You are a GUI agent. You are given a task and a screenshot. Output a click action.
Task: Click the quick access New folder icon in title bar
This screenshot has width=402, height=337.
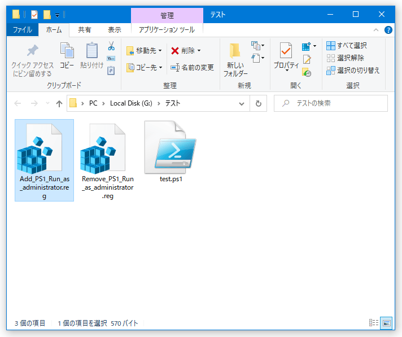[x=47, y=14]
